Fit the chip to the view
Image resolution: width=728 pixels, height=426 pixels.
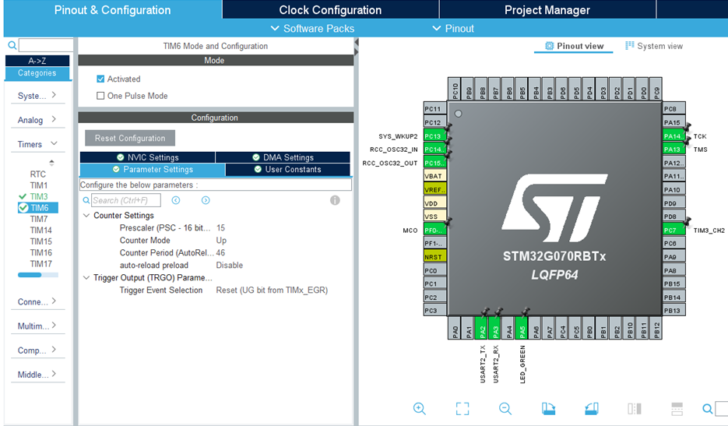point(462,408)
